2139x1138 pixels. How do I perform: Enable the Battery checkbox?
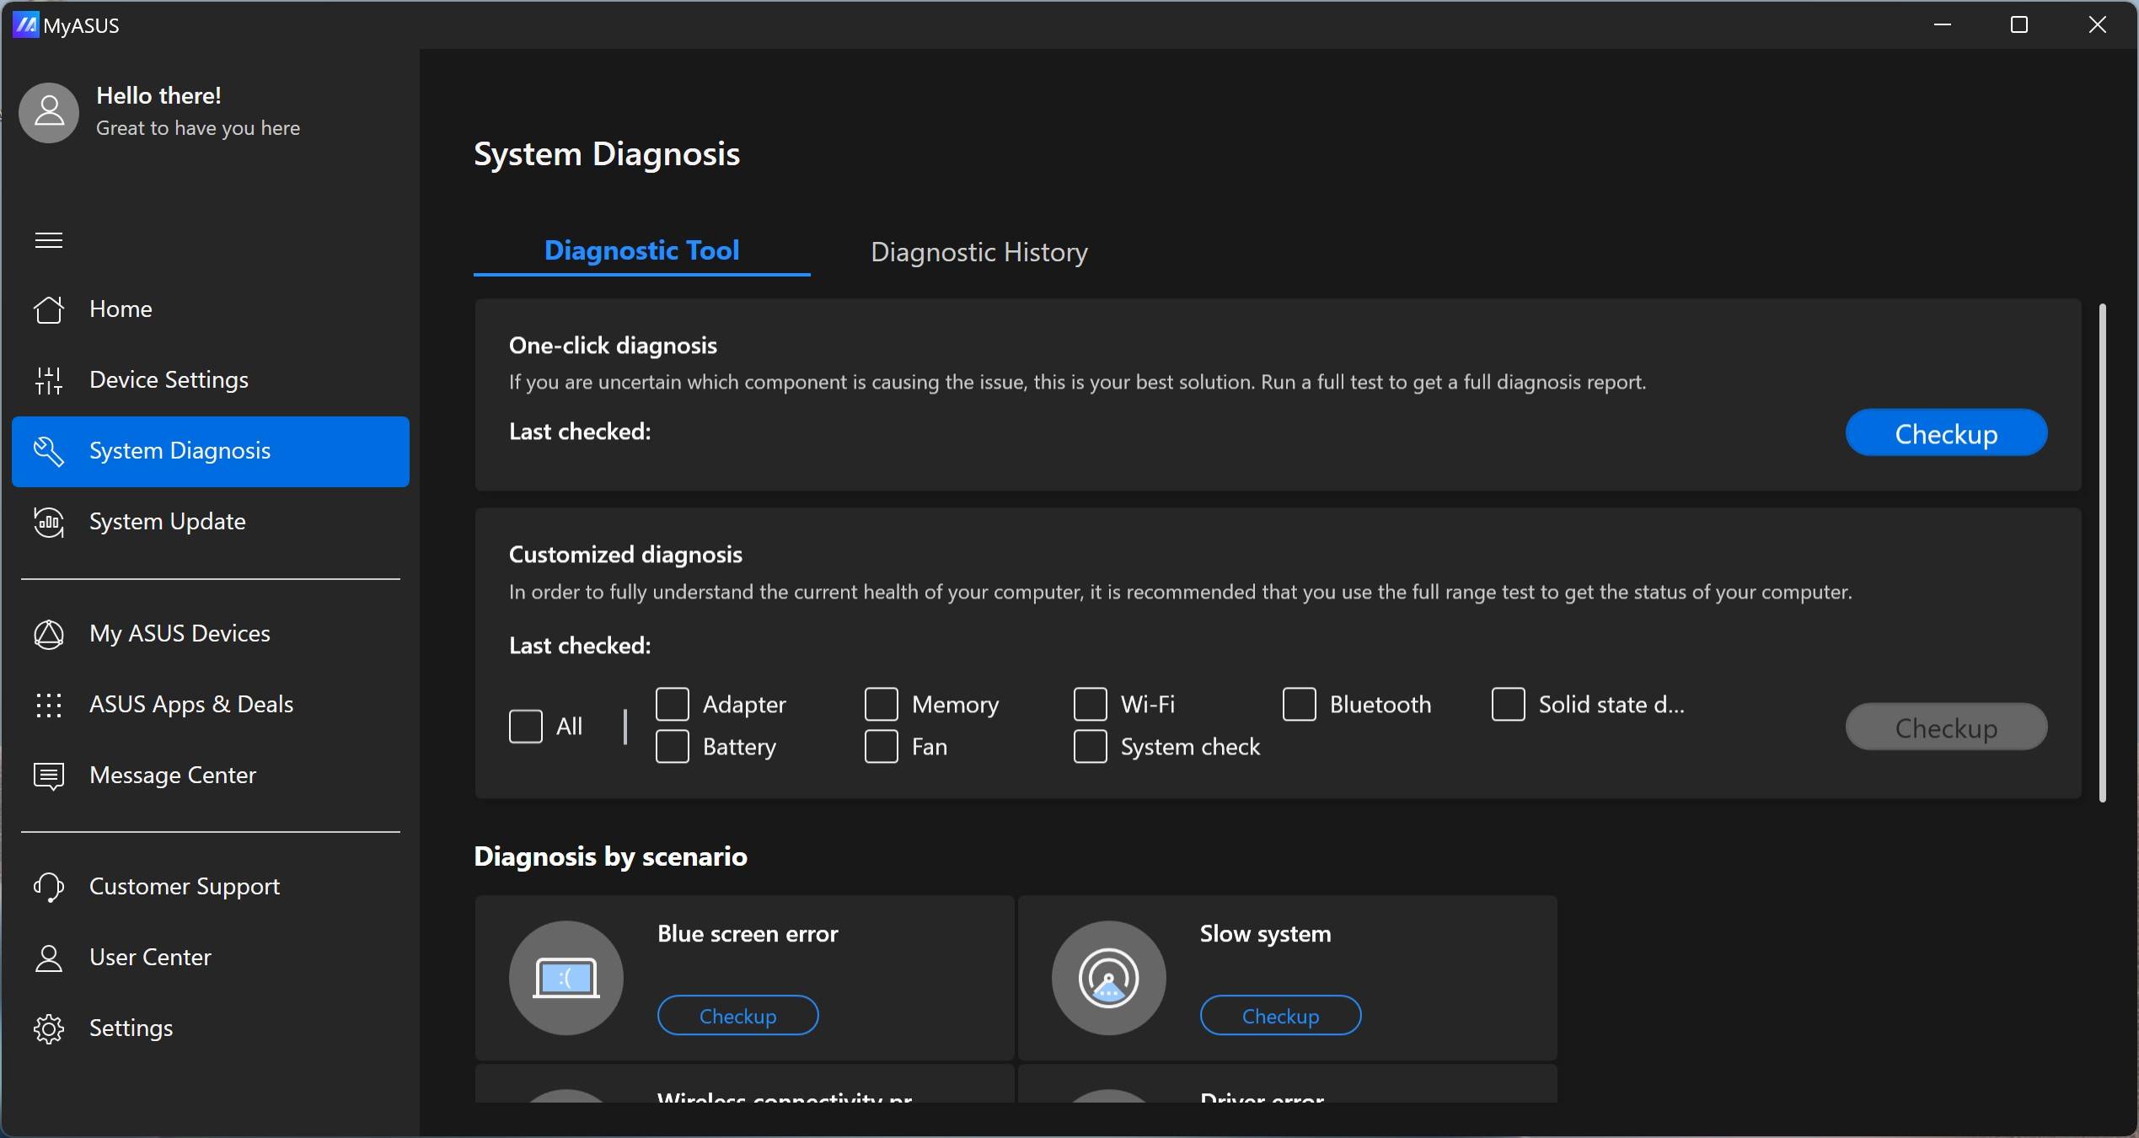coord(673,747)
